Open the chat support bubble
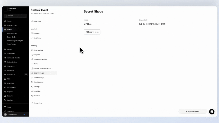The image size is (219, 123). coord(212,111)
